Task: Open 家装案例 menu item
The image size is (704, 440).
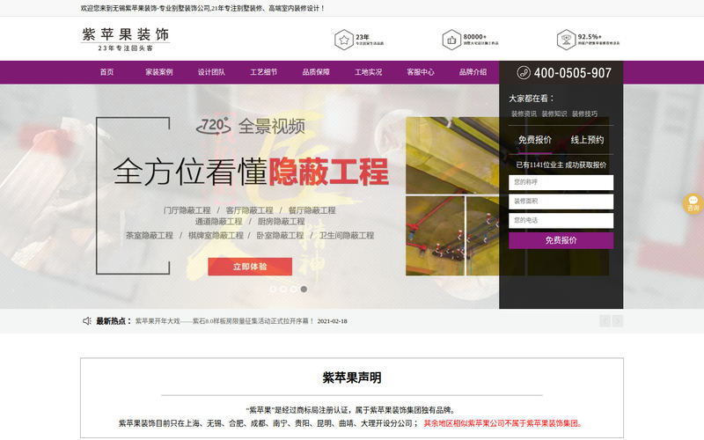Action: pyautogui.click(x=159, y=72)
